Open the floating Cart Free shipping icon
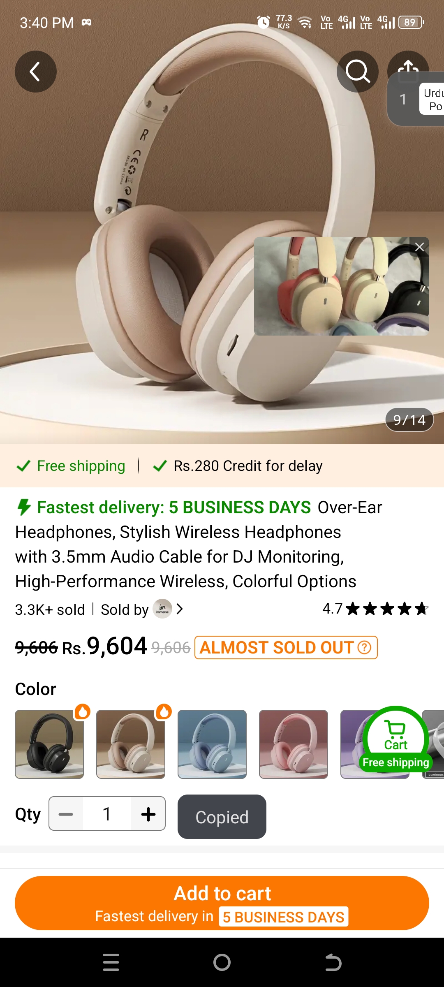The height and width of the screenshot is (987, 444). click(396, 739)
